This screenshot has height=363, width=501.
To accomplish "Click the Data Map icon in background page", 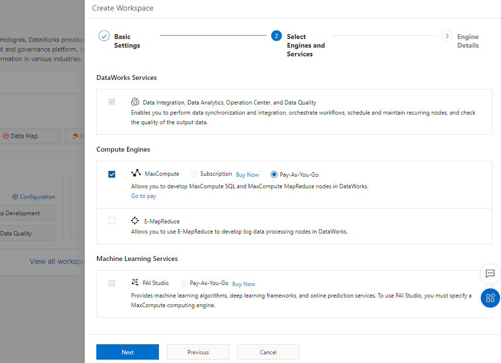I will (6, 136).
